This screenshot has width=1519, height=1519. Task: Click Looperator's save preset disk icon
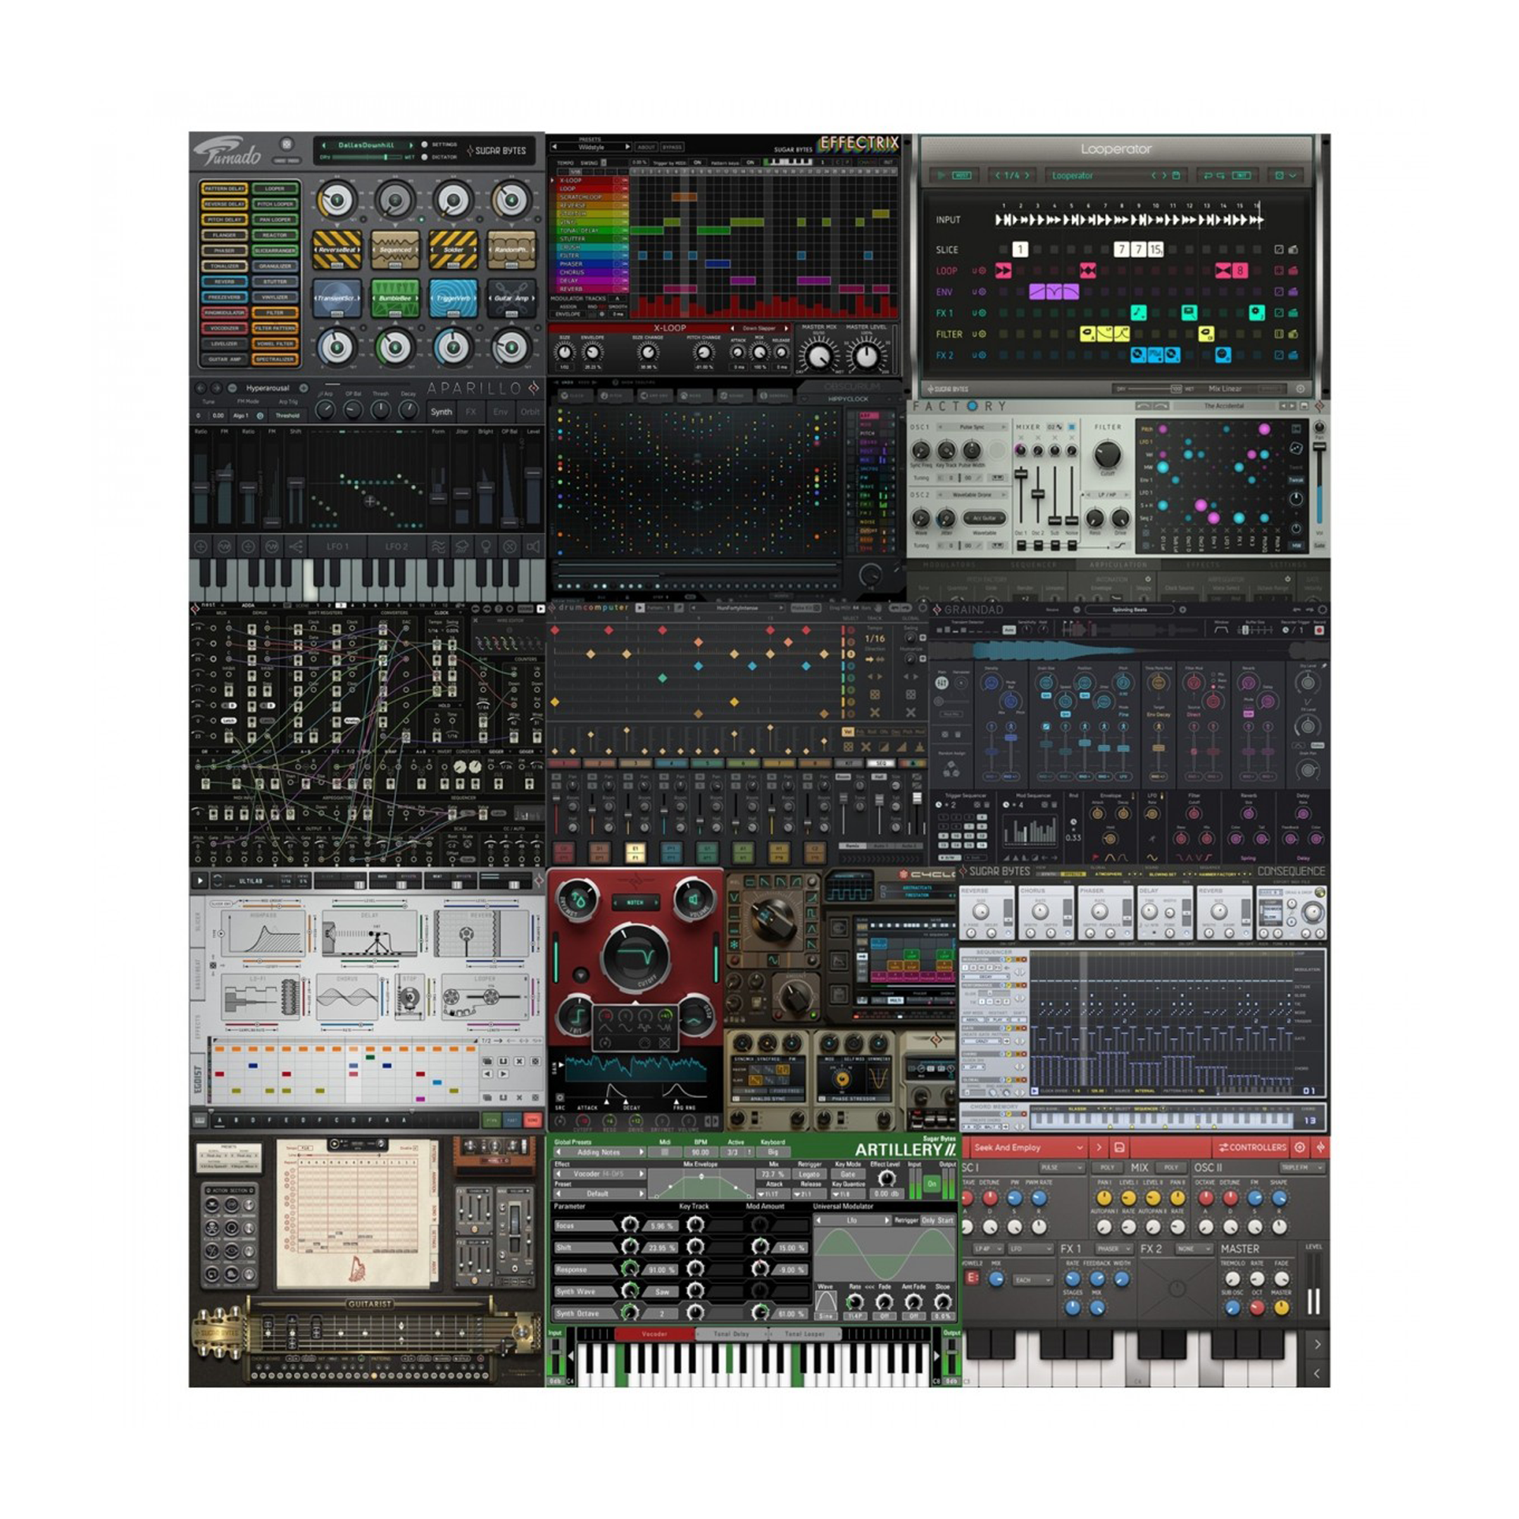[x=1176, y=175]
